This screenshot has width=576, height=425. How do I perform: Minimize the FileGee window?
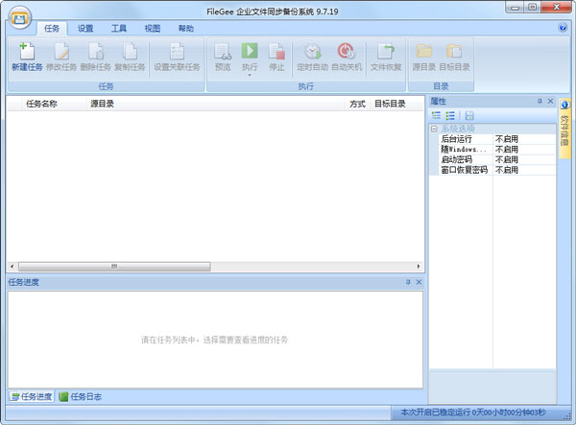(515, 7)
